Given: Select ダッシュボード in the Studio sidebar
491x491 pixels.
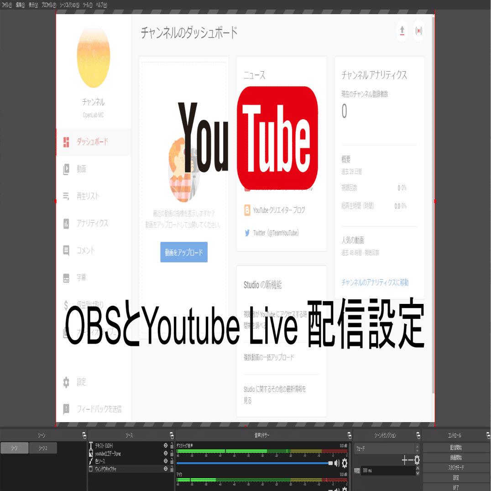Looking at the screenshot, I should [94, 142].
